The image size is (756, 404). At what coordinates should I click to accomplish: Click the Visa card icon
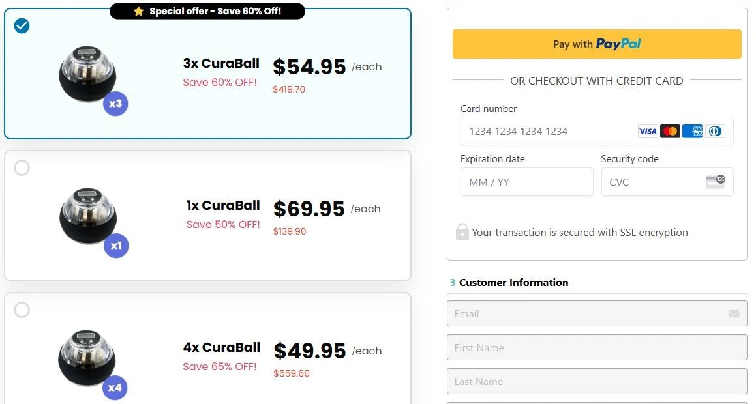[x=647, y=132]
